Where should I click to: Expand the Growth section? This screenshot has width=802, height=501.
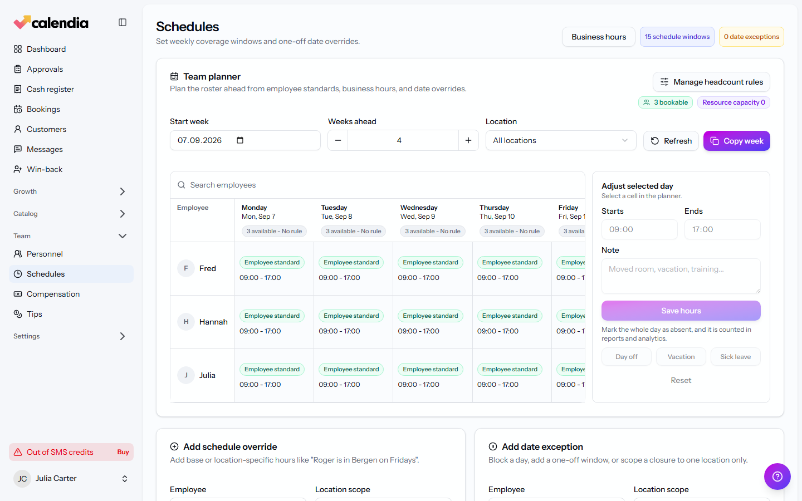point(71,191)
